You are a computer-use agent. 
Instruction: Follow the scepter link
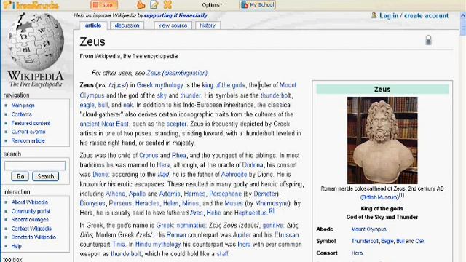click(x=176, y=124)
